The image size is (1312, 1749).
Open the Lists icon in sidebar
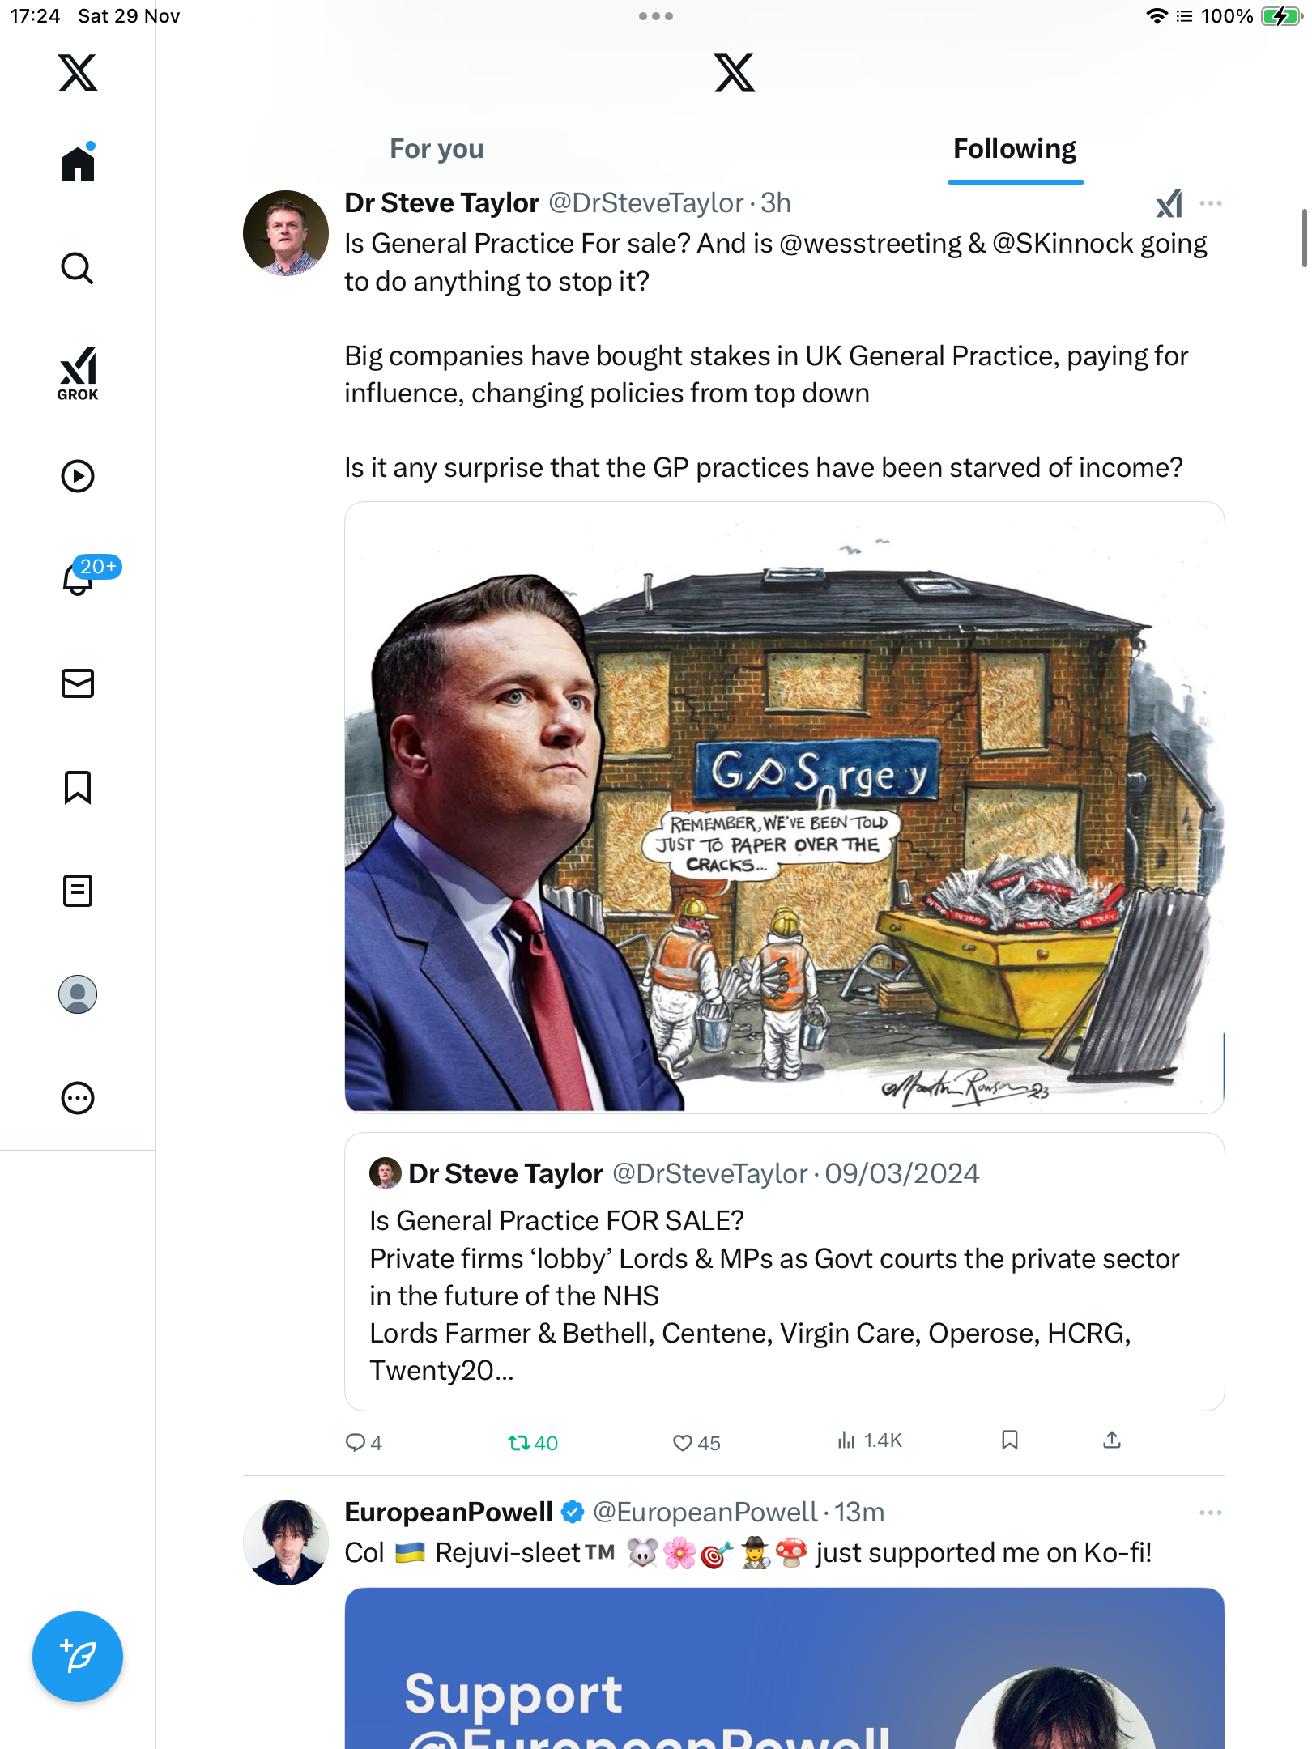(x=78, y=891)
